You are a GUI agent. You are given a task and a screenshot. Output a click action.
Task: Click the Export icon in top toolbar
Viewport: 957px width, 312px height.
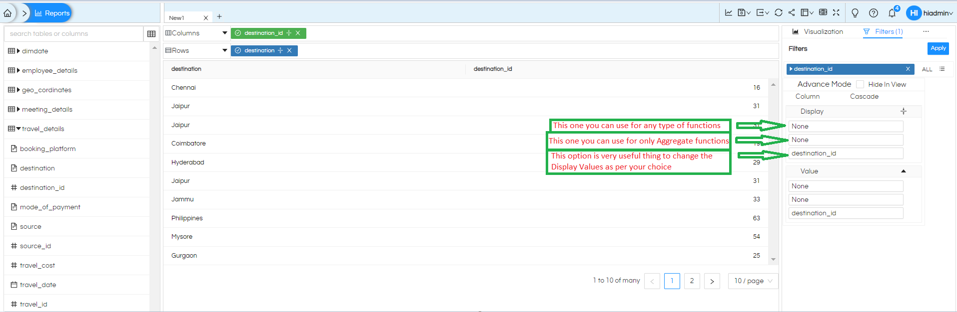coord(760,12)
